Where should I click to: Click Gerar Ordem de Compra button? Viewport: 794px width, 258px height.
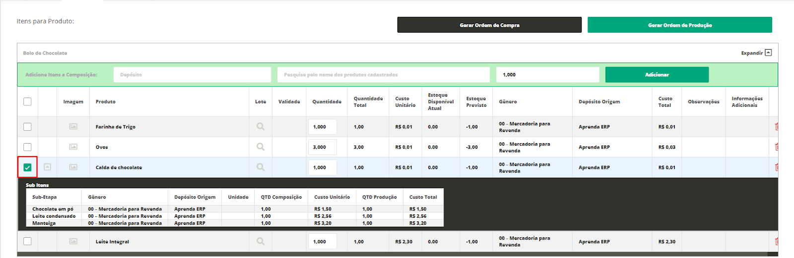click(489, 25)
